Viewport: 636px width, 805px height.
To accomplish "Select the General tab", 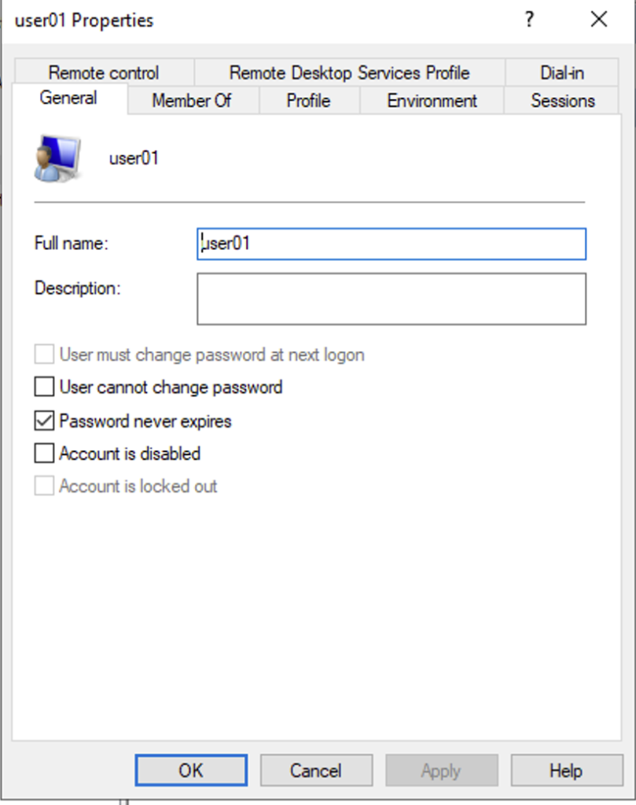I will (x=68, y=98).
